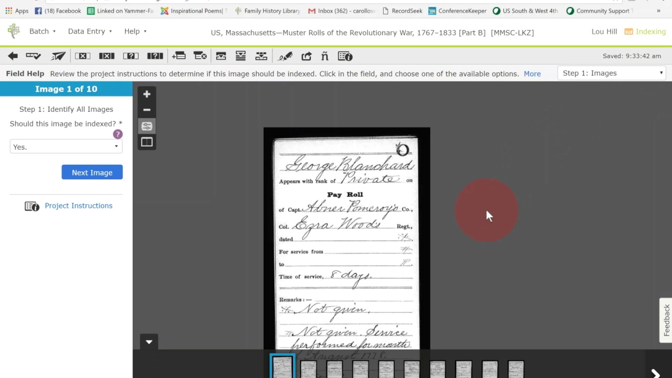Viewport: 672px width, 378px height.
Task: Select the first image thumbnail
Action: [282, 367]
